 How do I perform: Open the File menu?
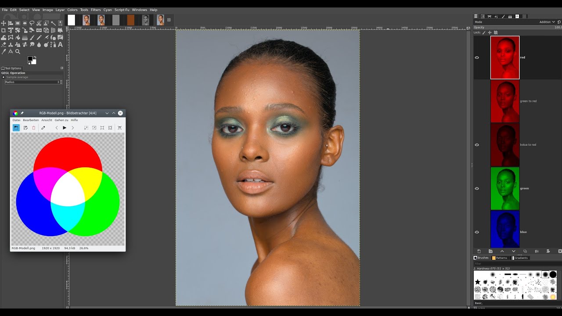click(5, 10)
